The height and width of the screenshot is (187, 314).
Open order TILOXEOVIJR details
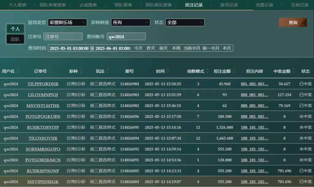[x=43, y=138]
